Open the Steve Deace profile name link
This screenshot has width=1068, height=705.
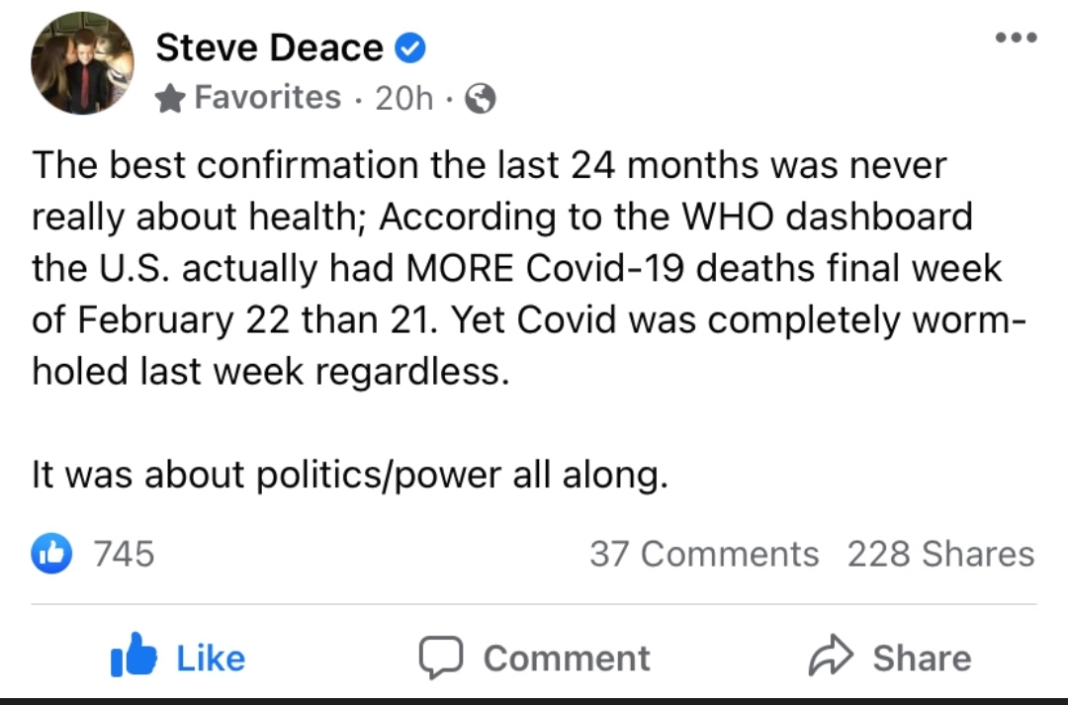[269, 46]
